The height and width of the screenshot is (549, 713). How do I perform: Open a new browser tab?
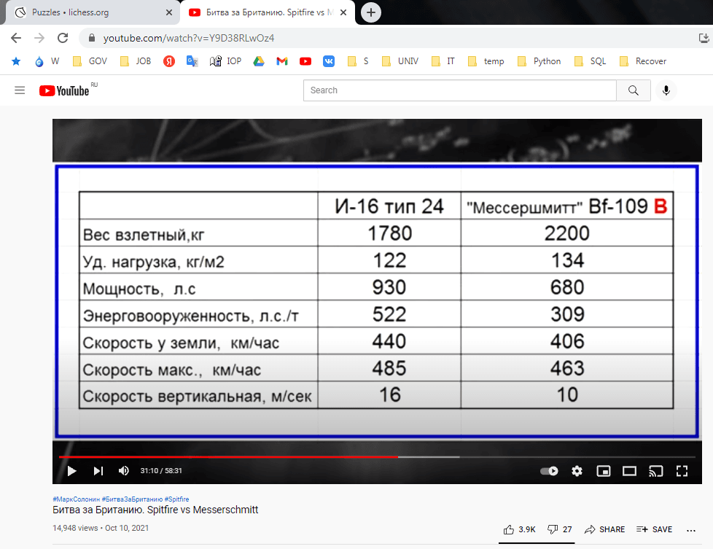371,12
